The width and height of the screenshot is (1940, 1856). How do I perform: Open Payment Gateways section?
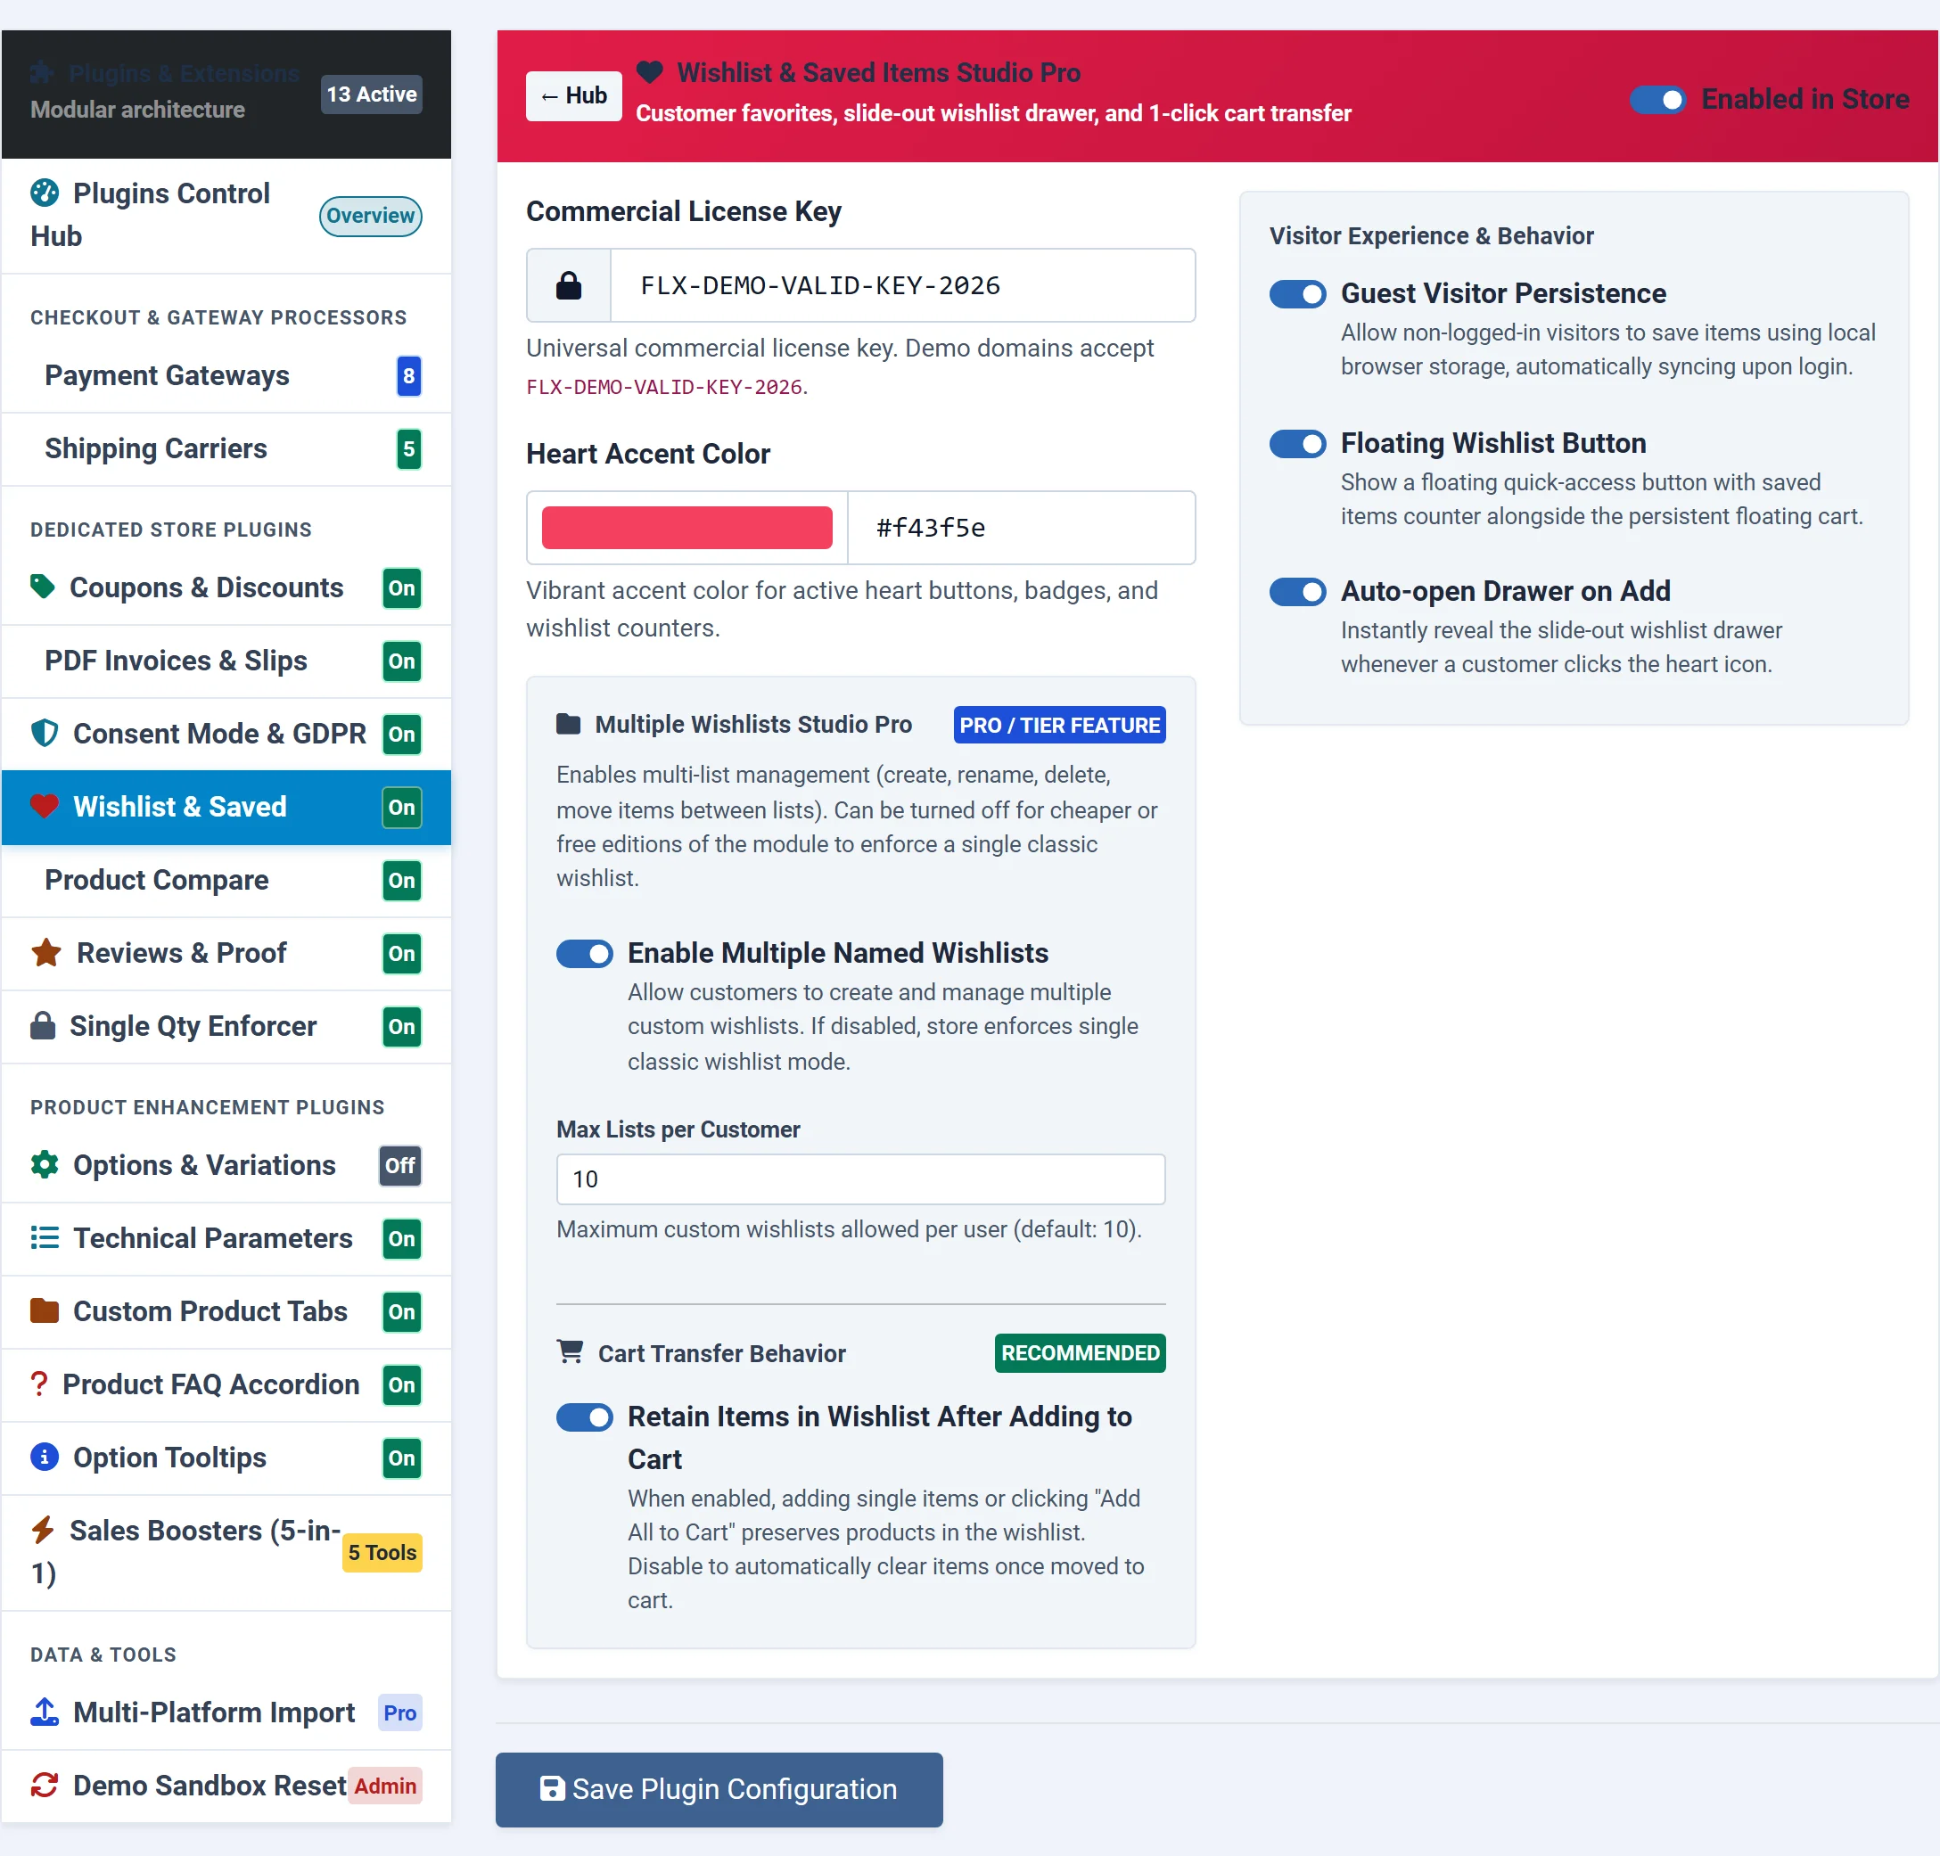tap(226, 376)
